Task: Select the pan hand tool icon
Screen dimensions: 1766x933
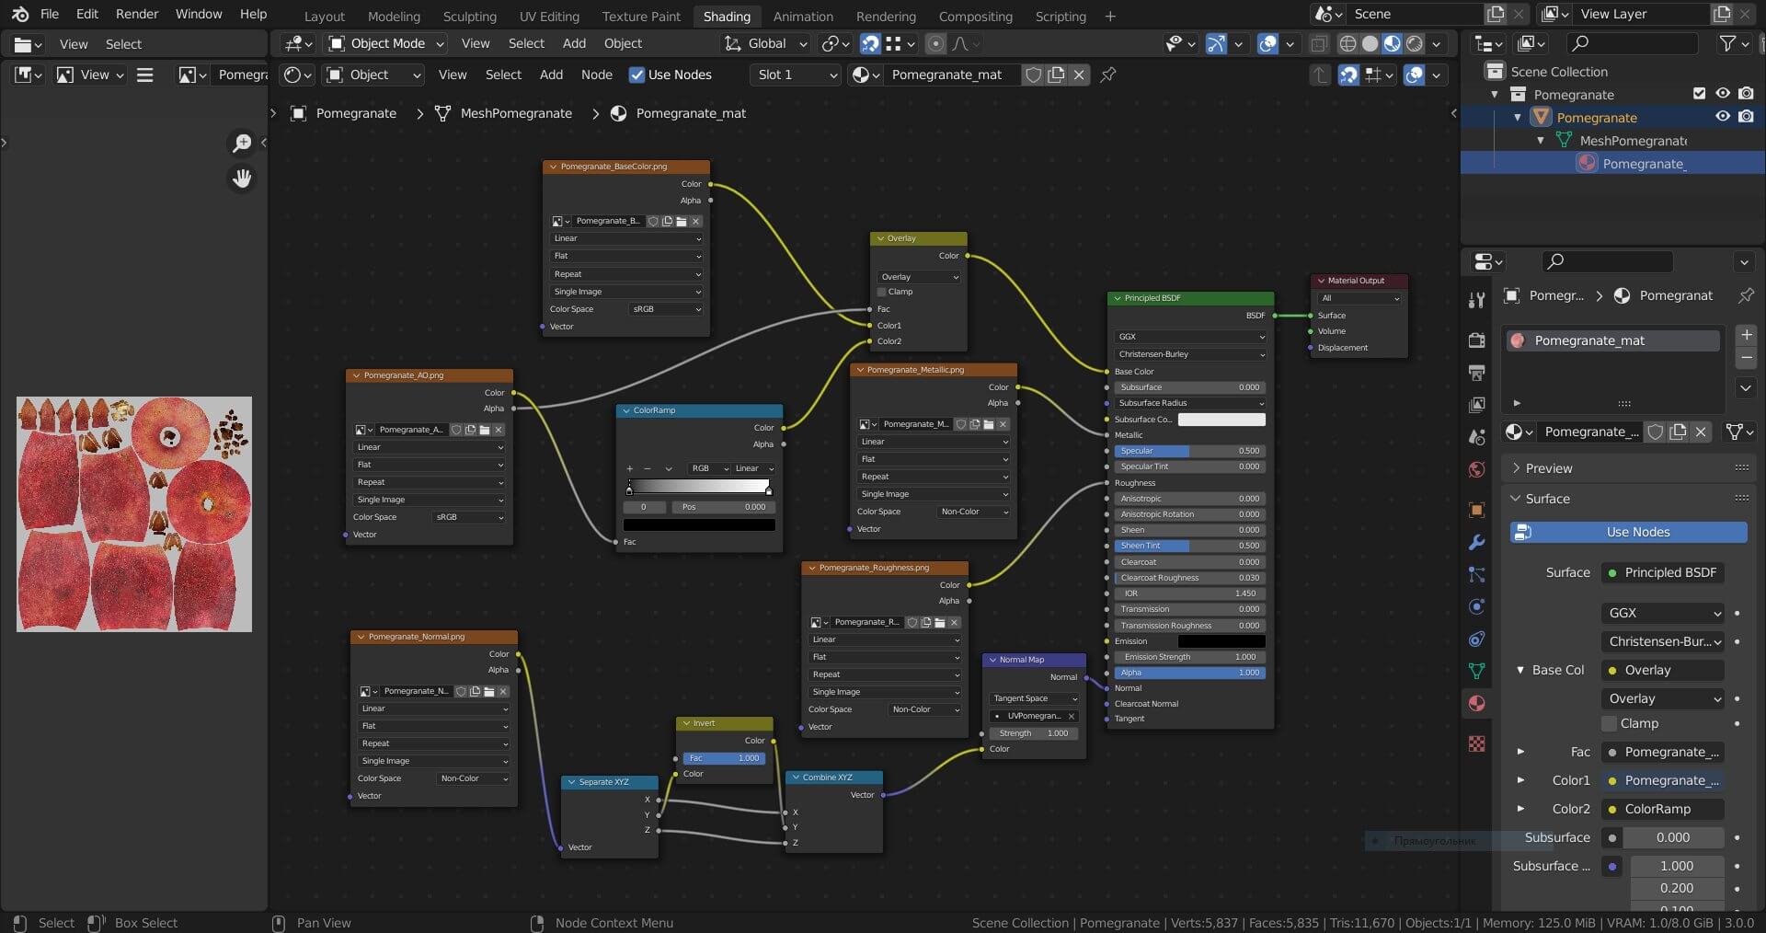Action: [242, 179]
